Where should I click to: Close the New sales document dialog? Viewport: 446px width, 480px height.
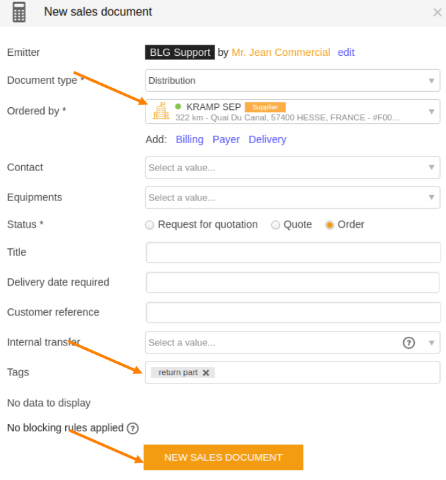pyautogui.click(x=437, y=13)
